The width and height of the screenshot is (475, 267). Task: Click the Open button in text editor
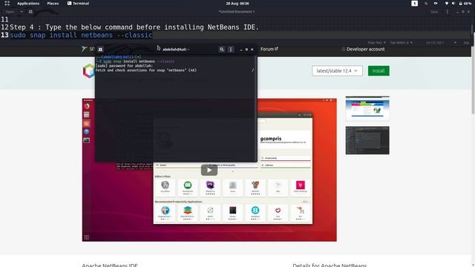tap(10, 12)
